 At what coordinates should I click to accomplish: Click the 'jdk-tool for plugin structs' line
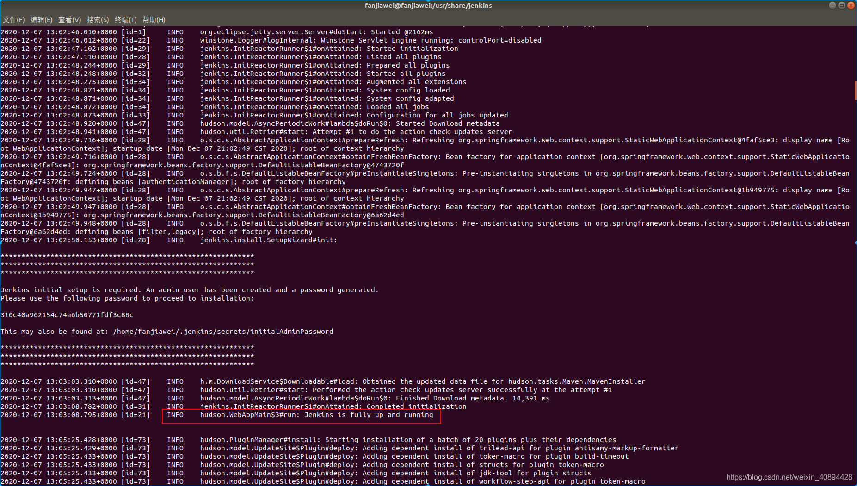pyautogui.click(x=296, y=473)
